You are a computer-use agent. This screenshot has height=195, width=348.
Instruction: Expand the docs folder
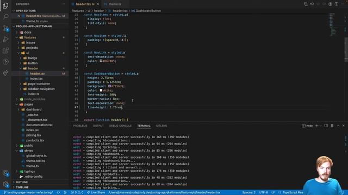click(x=28, y=32)
